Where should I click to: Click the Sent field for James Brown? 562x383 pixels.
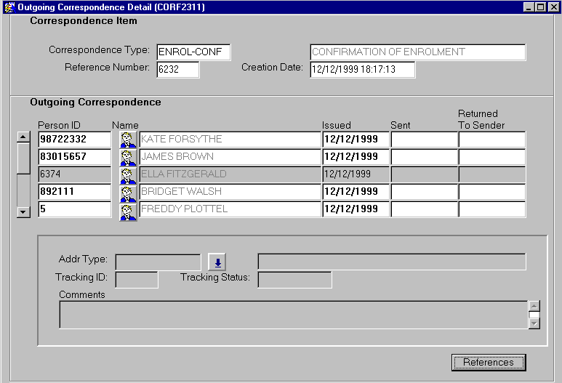click(x=423, y=157)
